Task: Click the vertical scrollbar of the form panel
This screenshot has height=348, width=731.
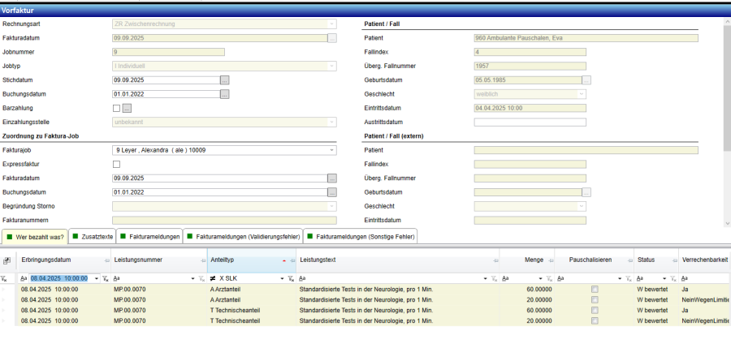Action: (x=726, y=122)
